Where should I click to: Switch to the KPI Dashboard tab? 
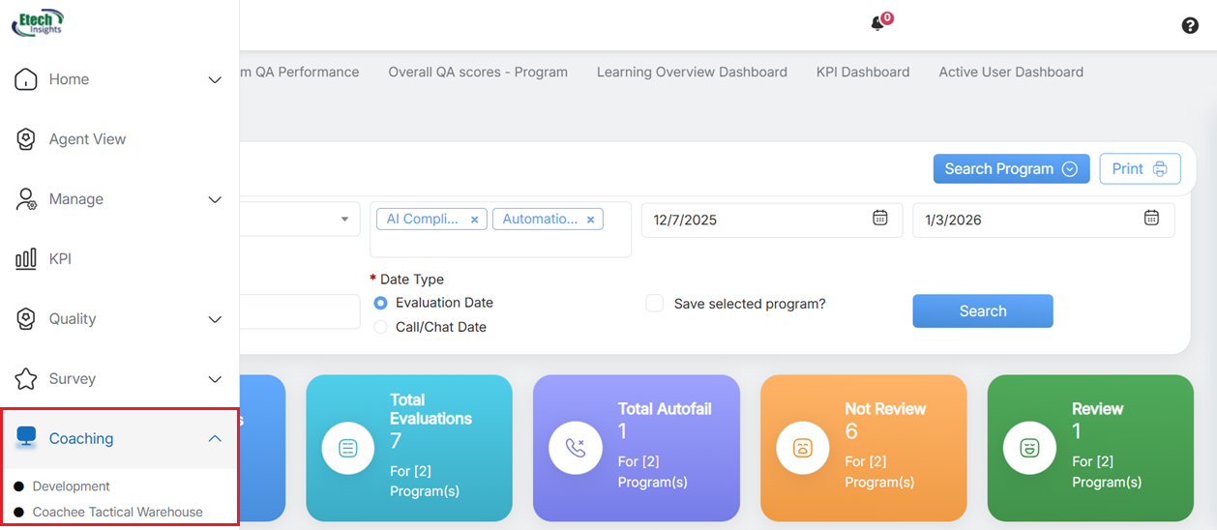[x=862, y=72]
